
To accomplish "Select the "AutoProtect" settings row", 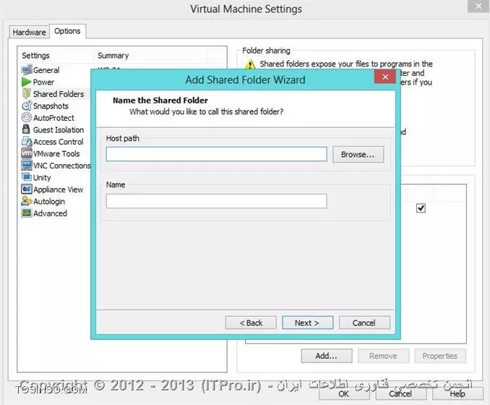I will click(x=56, y=118).
